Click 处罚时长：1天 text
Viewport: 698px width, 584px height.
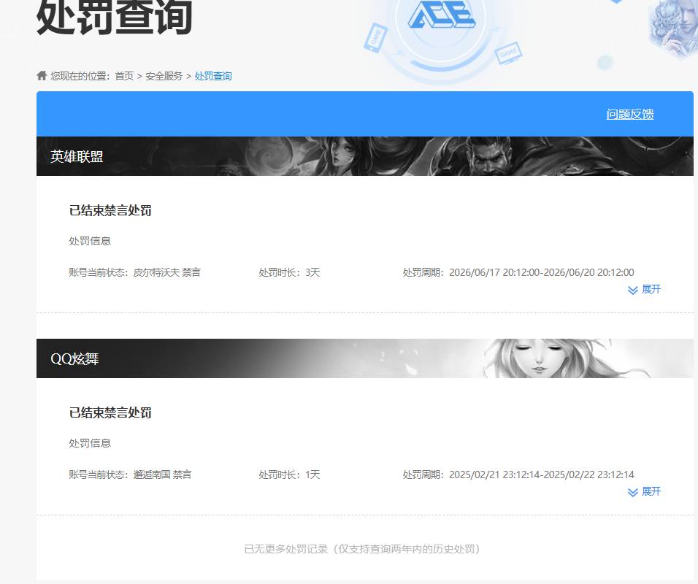click(289, 474)
